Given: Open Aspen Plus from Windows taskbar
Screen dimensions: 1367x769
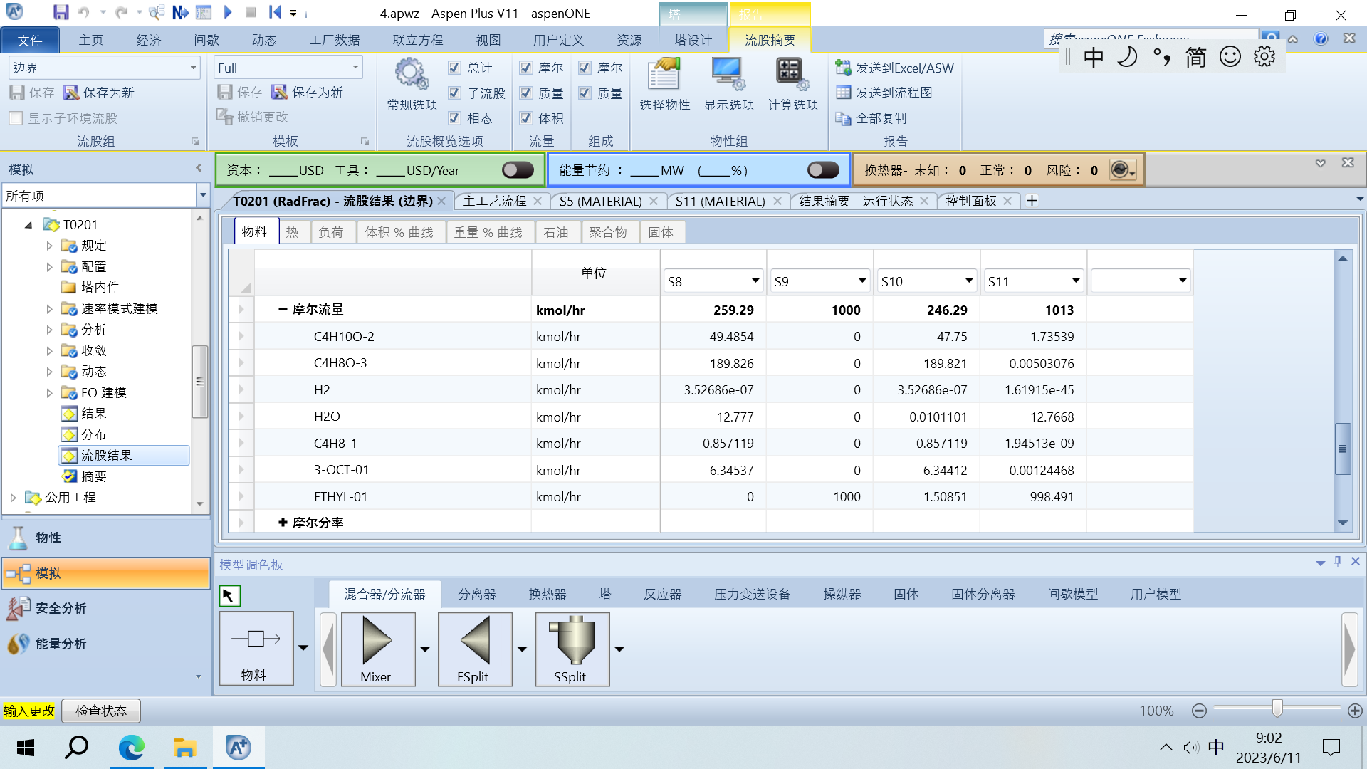Looking at the screenshot, I should (x=239, y=747).
